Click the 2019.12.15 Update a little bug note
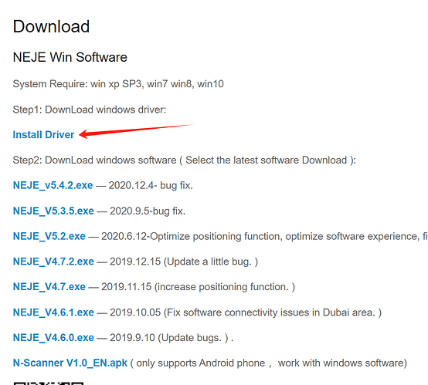428x385 pixels. pos(184,262)
